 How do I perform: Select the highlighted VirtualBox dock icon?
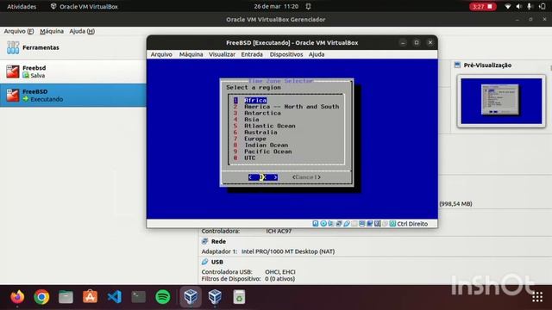(x=191, y=297)
